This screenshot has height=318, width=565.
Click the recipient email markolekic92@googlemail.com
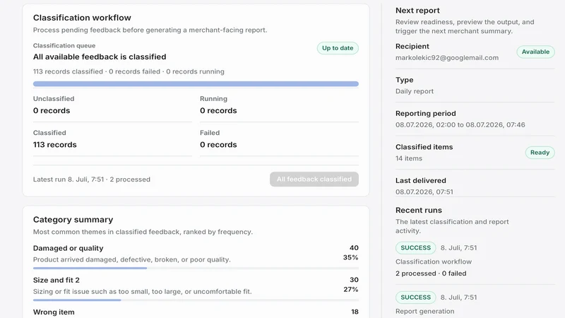(x=447, y=58)
